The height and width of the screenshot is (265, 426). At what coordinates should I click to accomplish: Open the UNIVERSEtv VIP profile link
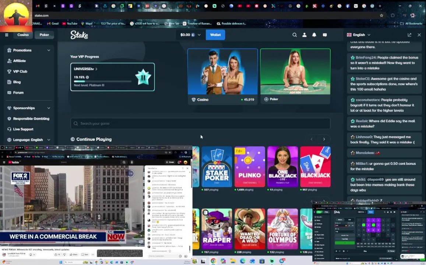click(85, 69)
